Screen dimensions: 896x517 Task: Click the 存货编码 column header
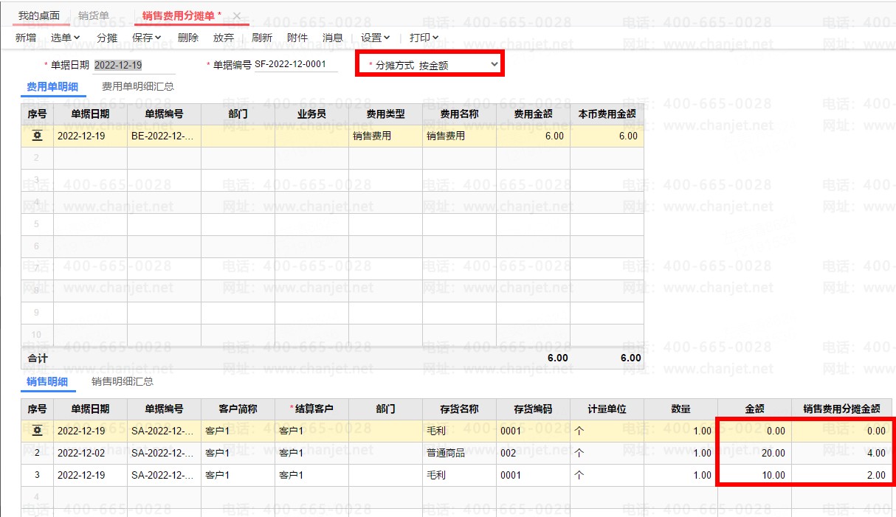point(533,409)
